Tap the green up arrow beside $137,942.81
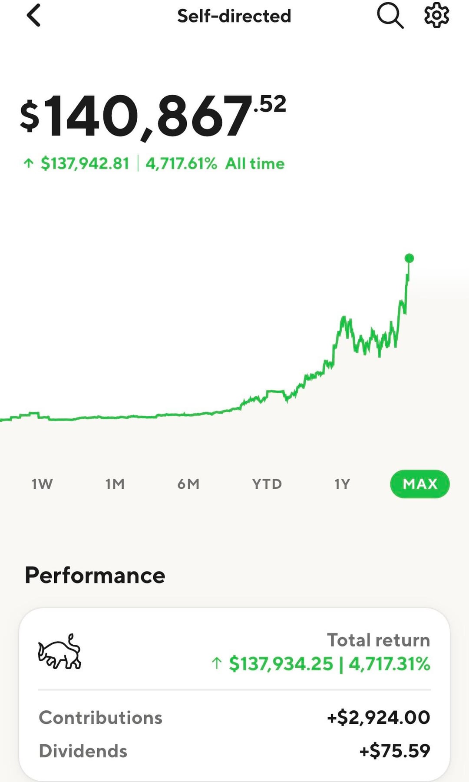The height and width of the screenshot is (782, 469). (29, 164)
